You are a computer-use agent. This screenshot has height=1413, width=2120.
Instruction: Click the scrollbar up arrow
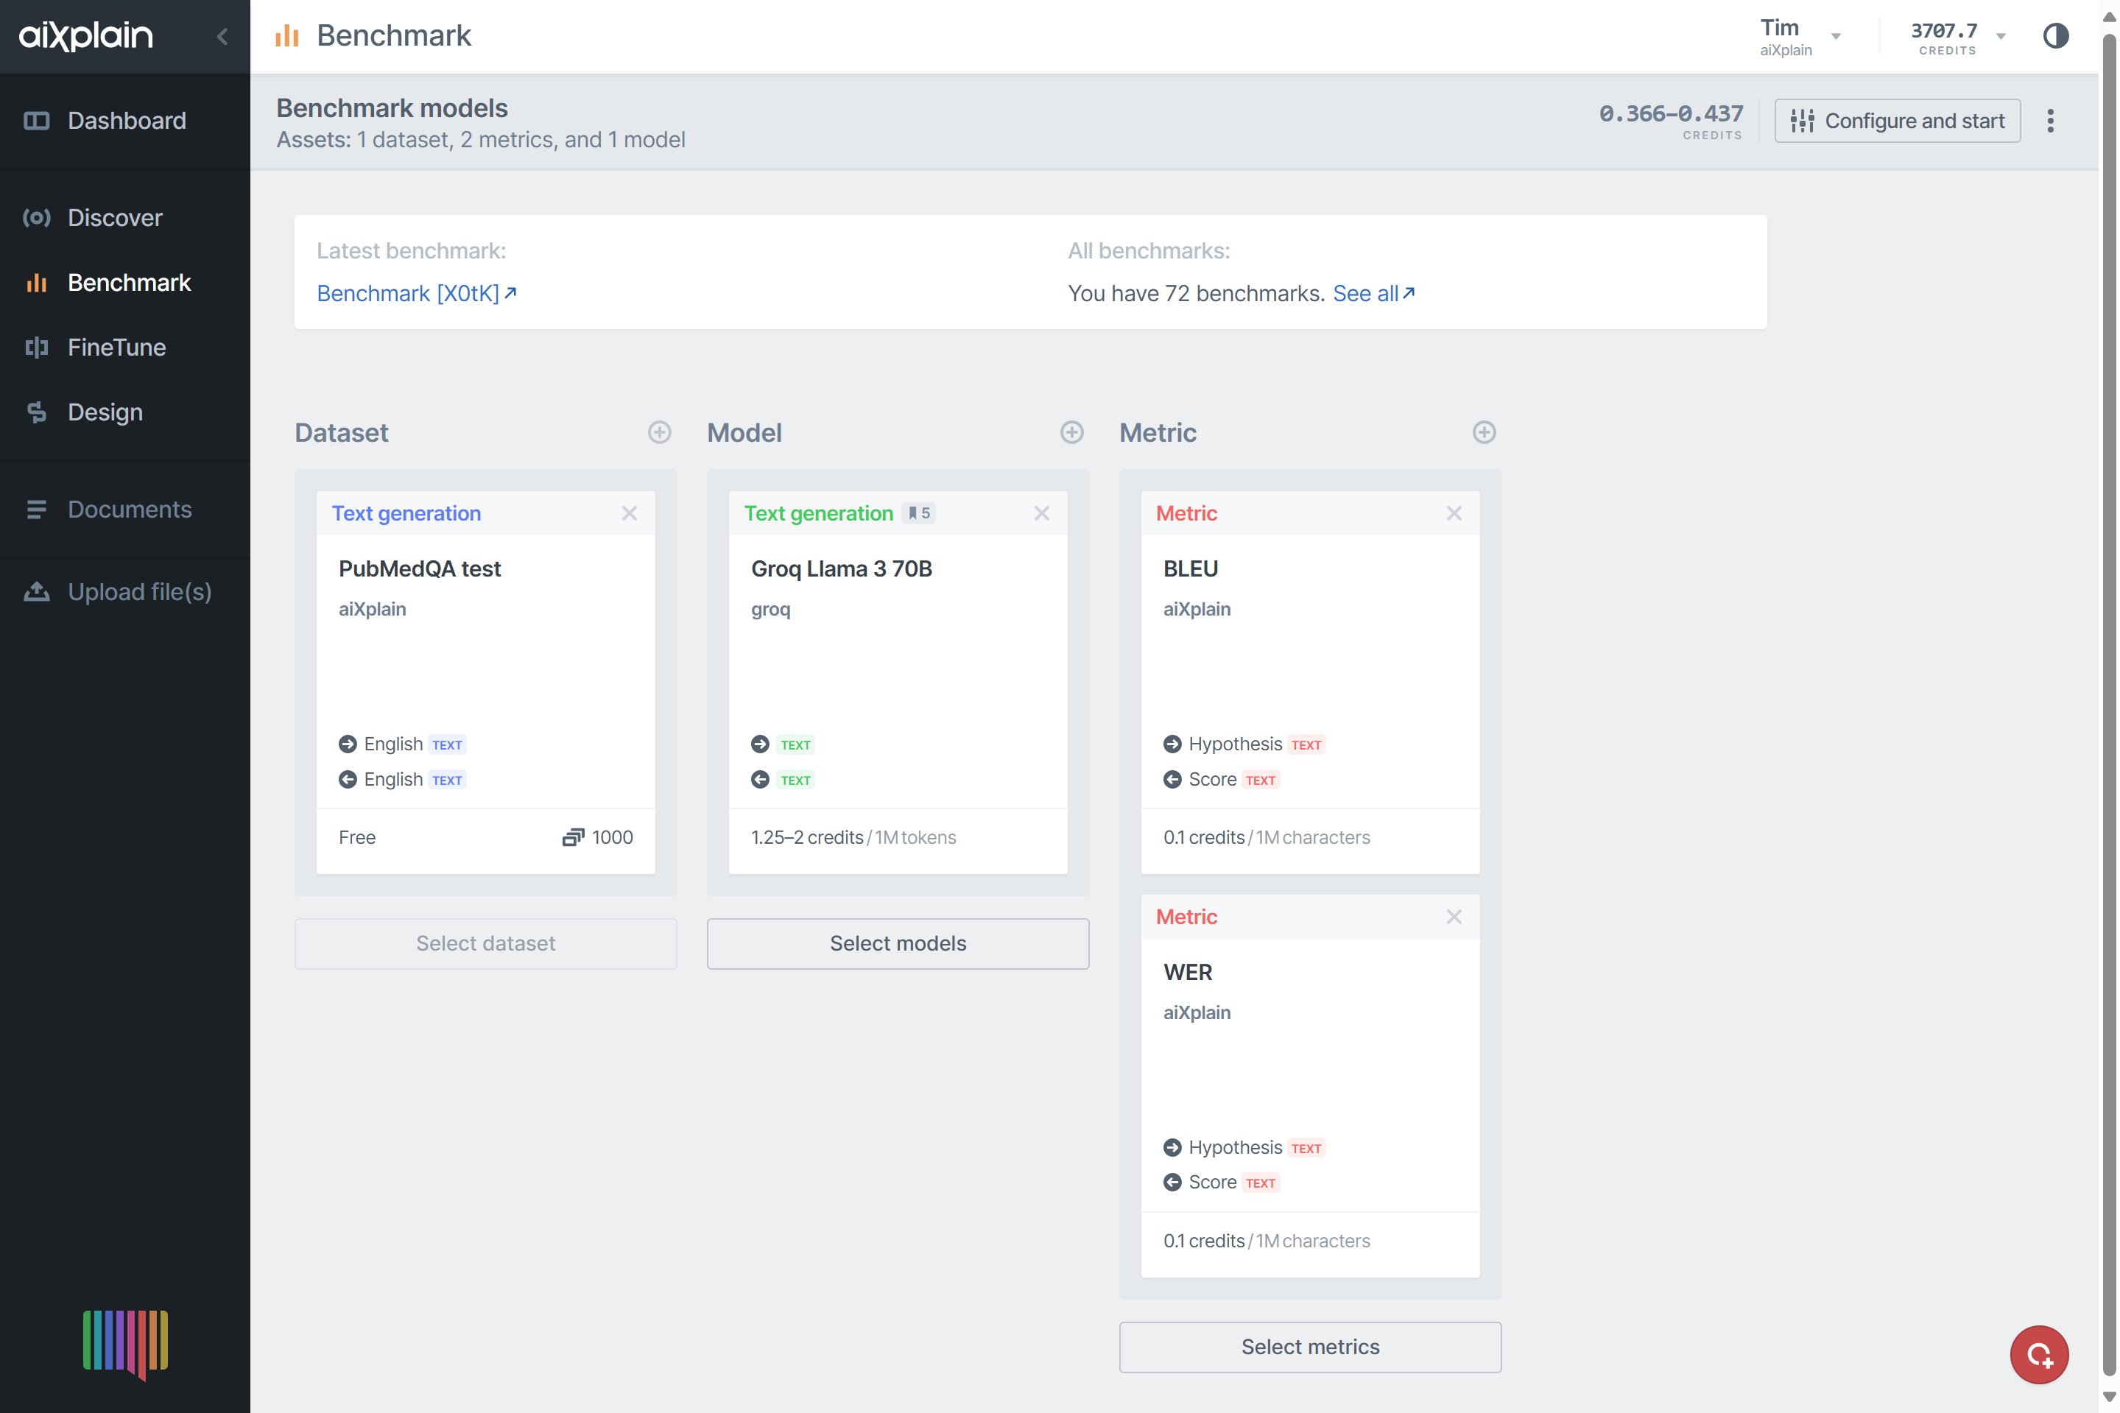click(2108, 16)
